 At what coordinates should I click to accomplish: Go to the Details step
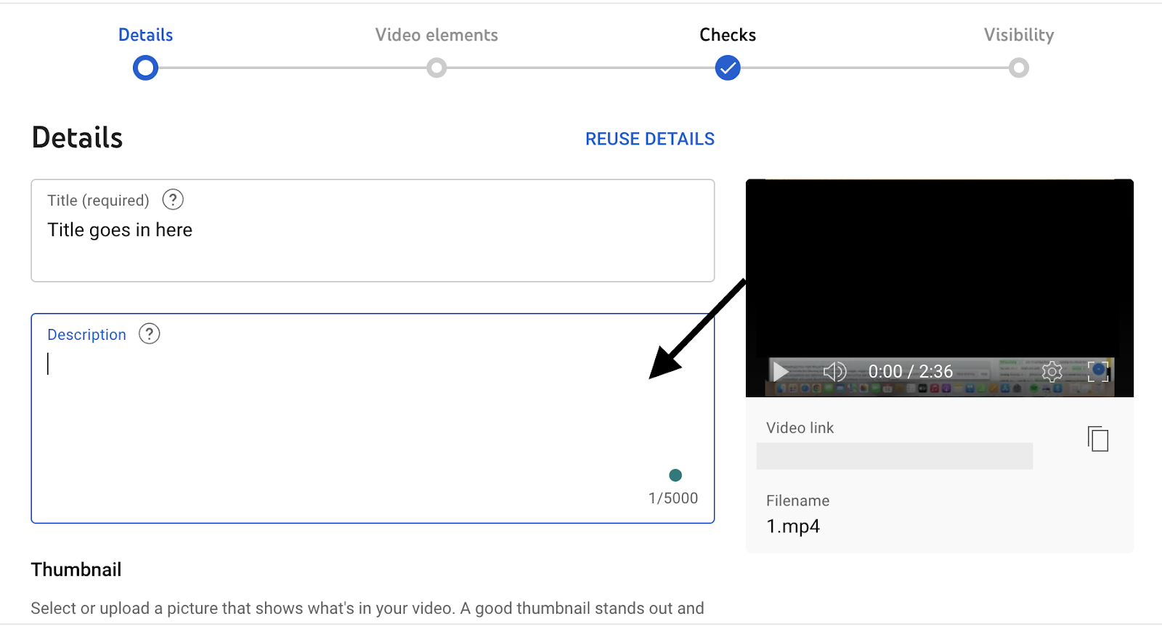[145, 35]
